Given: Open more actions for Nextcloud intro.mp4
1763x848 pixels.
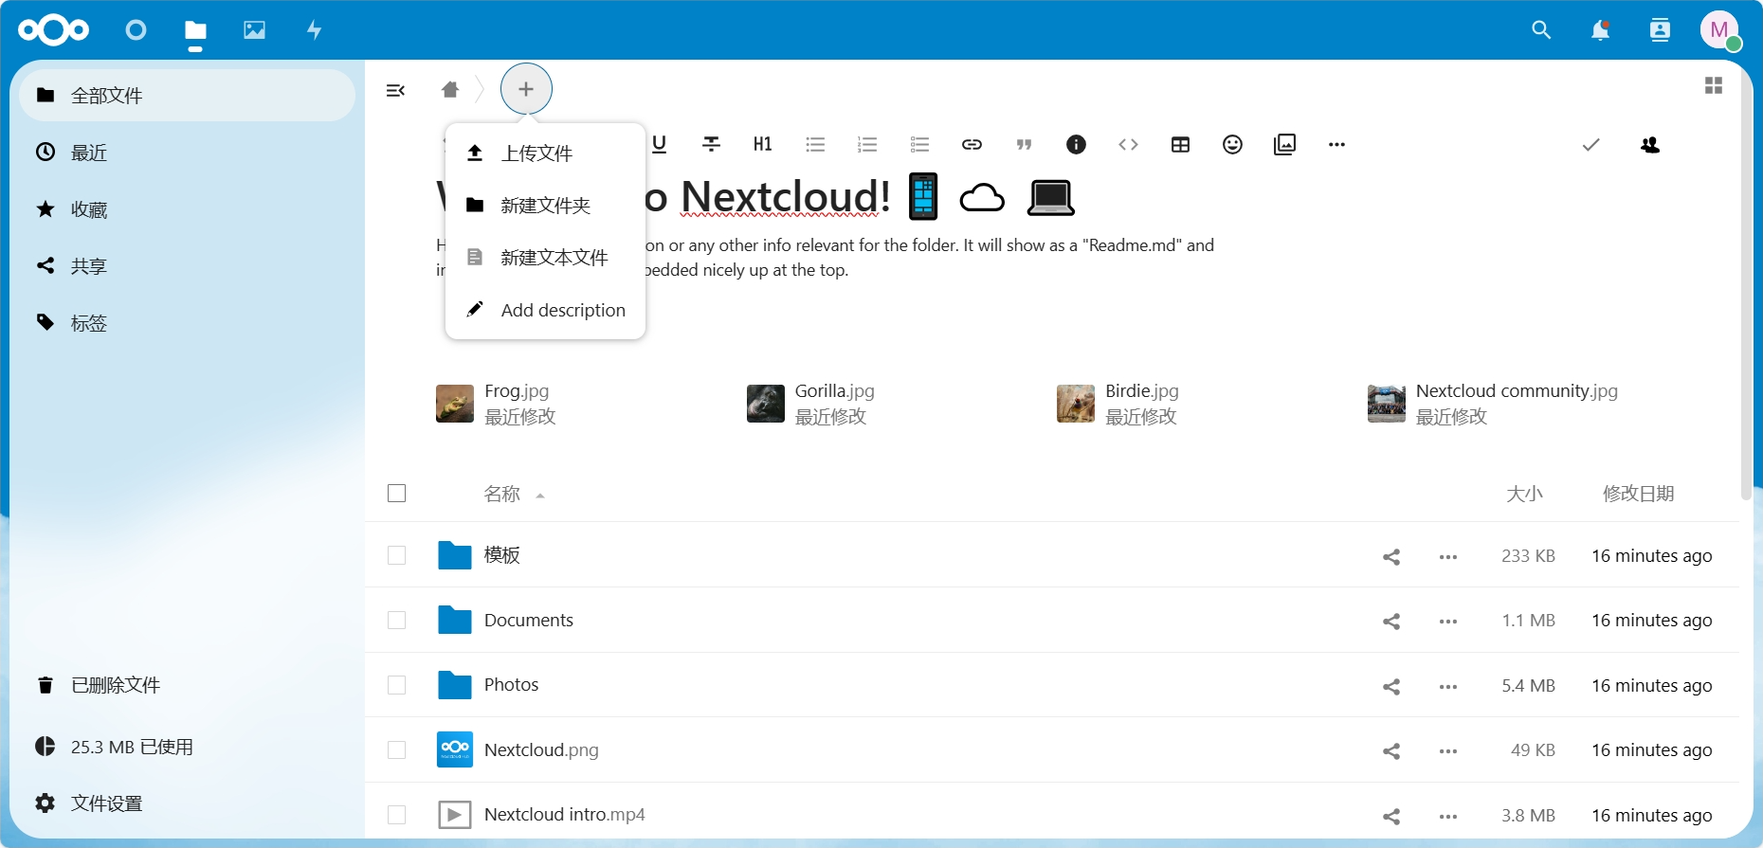Looking at the screenshot, I should pyautogui.click(x=1447, y=816).
